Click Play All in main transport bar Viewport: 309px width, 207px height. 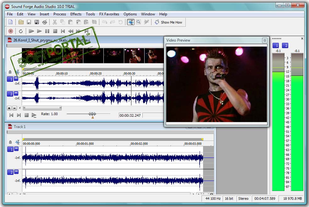[31, 31]
